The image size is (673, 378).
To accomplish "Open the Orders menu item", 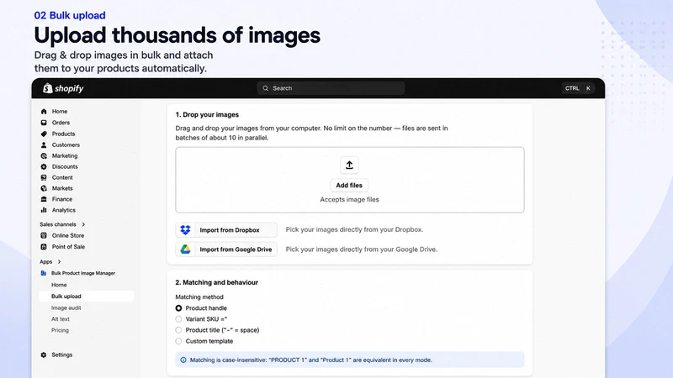I will [61, 123].
